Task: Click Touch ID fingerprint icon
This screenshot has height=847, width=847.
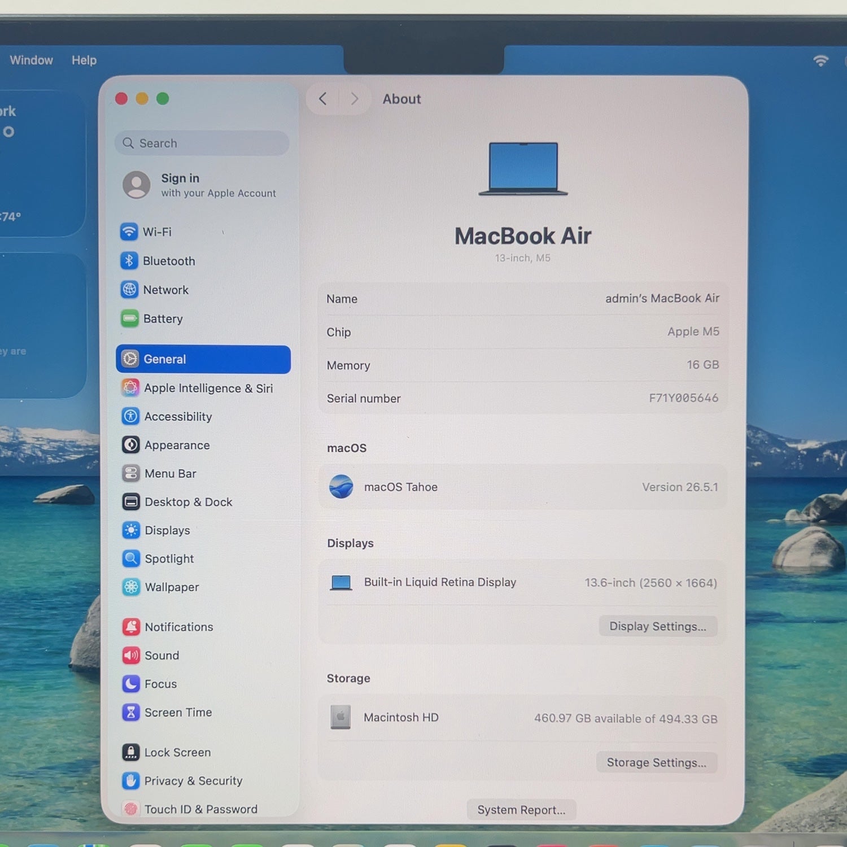Action: tap(131, 809)
